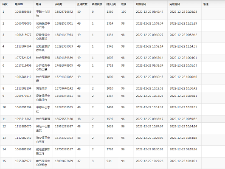Click the 备注 column header
The image size is (225, 169).
point(206,4)
